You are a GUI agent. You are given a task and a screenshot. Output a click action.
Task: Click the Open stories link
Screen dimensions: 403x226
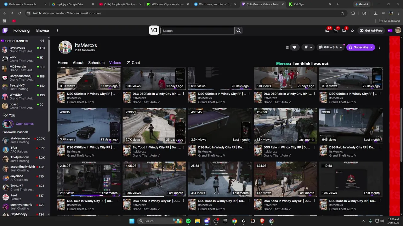tap(25, 124)
